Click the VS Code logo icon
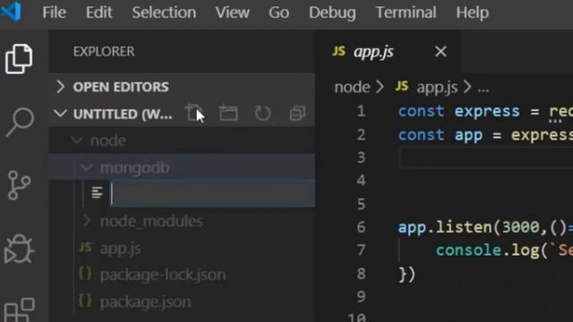Screen dimensions: 573x322 [11, 12]
